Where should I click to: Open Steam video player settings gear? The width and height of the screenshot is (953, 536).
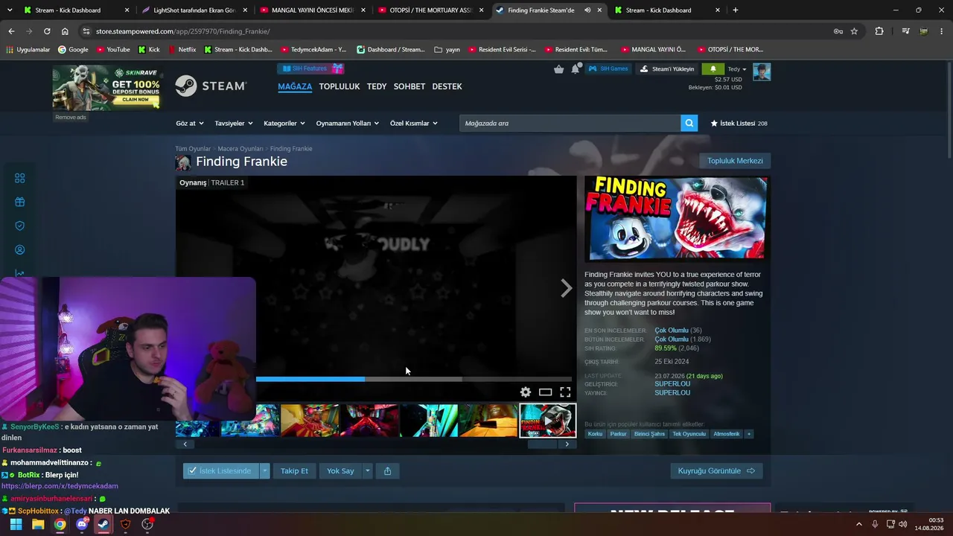coord(526,392)
